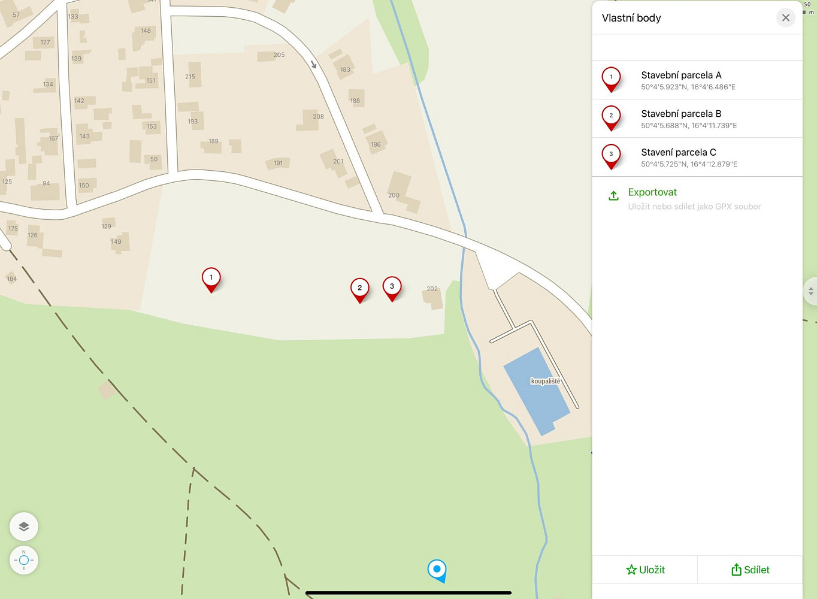Save points with the Uložit button

[x=645, y=570]
